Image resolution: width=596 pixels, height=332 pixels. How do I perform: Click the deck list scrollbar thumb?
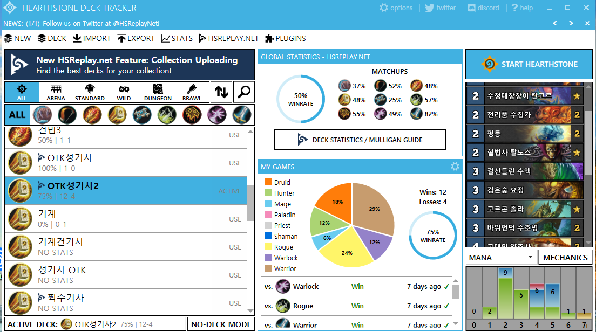click(250, 203)
